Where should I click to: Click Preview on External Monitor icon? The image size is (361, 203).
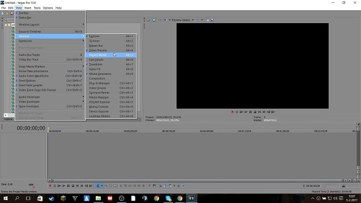coord(154,20)
